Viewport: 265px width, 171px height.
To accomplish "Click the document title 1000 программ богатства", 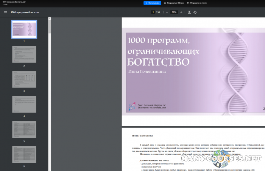I will (25, 12).
